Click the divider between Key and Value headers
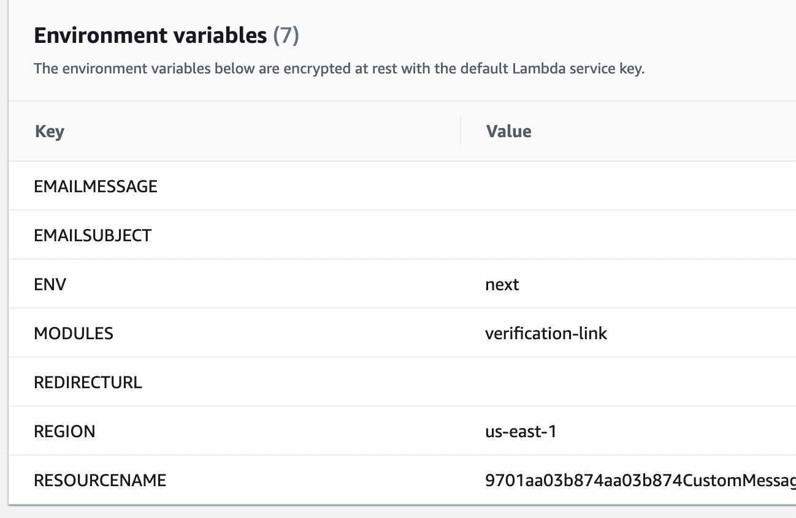The height and width of the screenshot is (518, 796). [461, 131]
